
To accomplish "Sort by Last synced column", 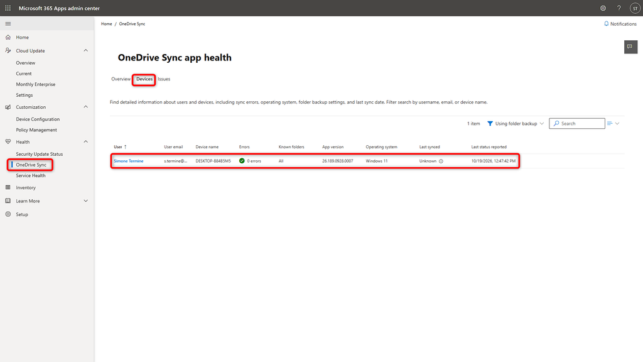I will tap(430, 147).
